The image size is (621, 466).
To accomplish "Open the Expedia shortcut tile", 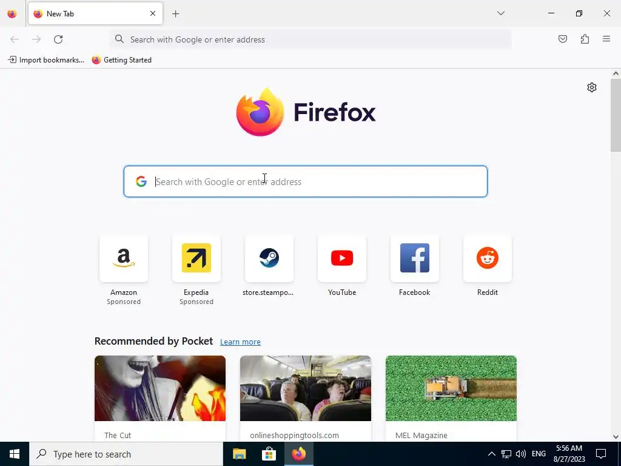I will coord(196,258).
